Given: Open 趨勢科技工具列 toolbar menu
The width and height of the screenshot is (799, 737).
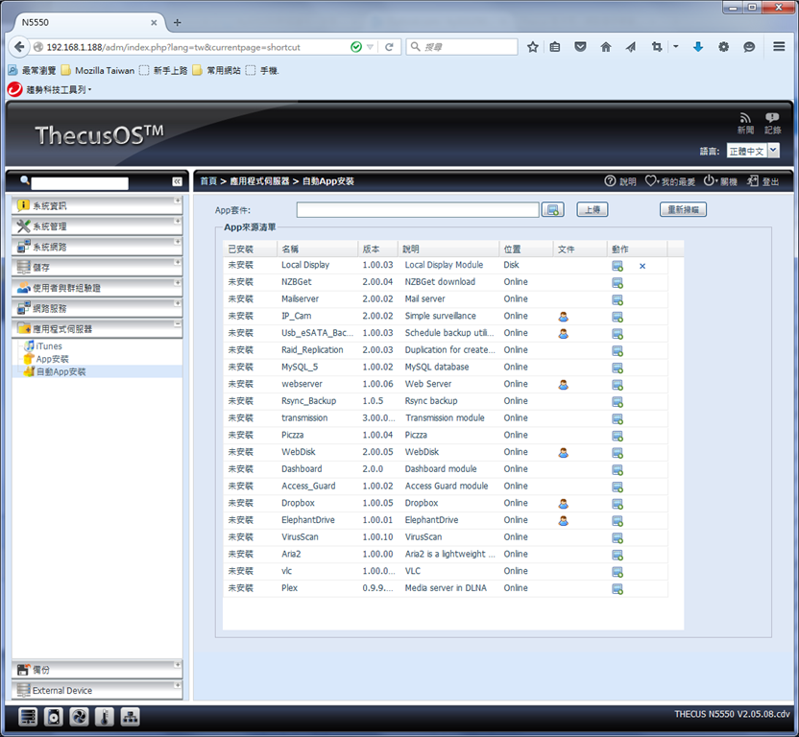Looking at the screenshot, I should point(50,89).
